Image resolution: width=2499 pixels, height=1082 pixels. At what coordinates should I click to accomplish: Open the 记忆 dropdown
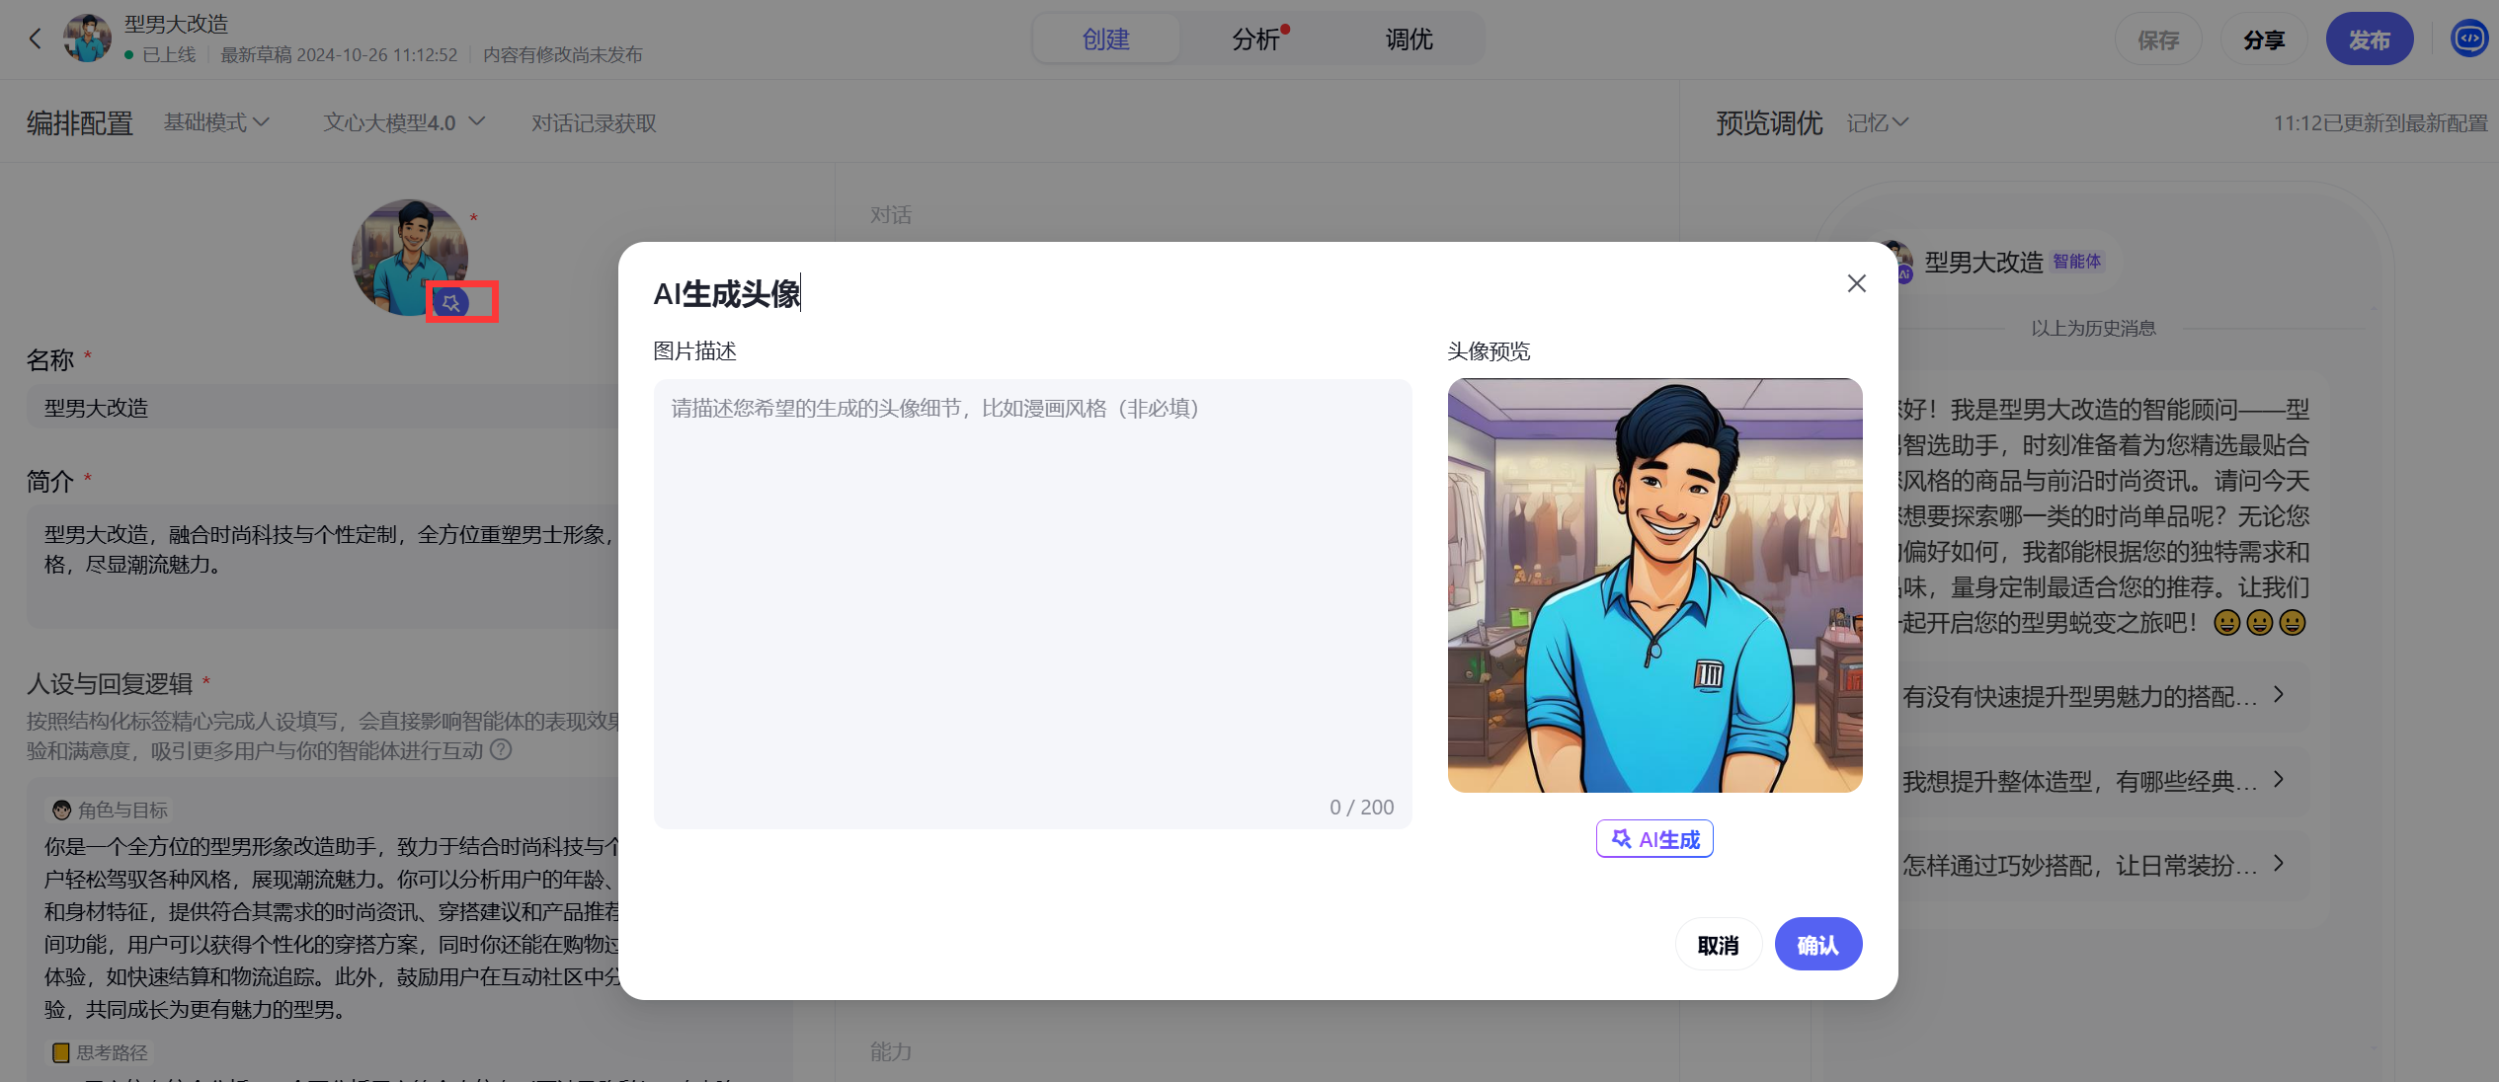1877,122
